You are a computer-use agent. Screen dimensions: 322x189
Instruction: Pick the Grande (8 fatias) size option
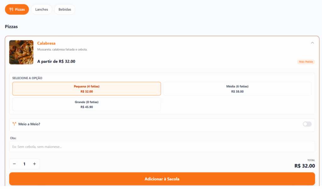point(86,104)
